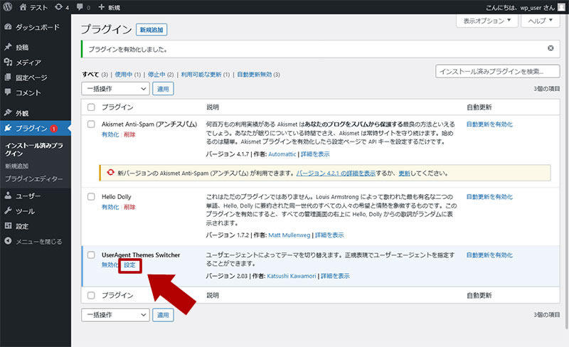This screenshot has width=569, height=347.
Task: Open the updates icon showing 4
Action: (62, 7)
